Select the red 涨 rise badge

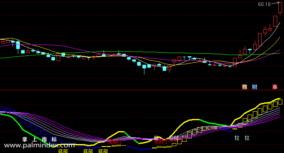pyautogui.click(x=275, y=87)
